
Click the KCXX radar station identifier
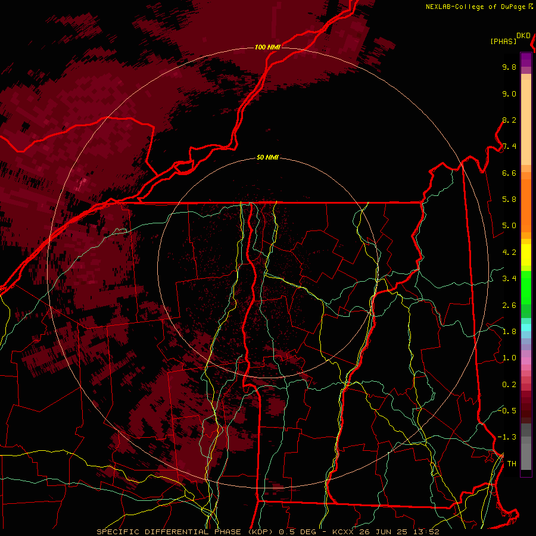344,532
